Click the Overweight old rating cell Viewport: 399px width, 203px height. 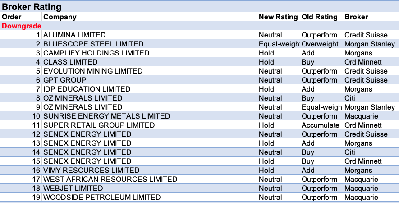click(x=319, y=44)
